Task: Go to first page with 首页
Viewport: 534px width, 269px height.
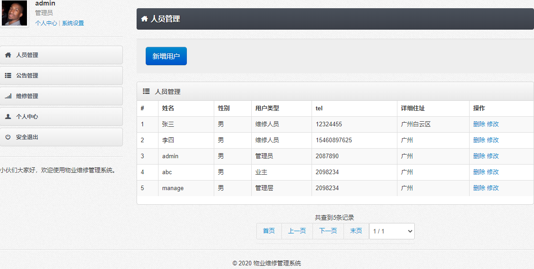Action: click(269, 231)
